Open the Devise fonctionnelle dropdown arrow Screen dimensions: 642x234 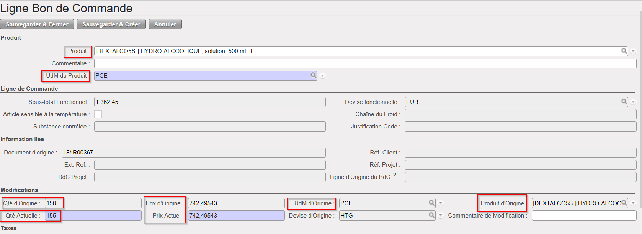(633, 102)
